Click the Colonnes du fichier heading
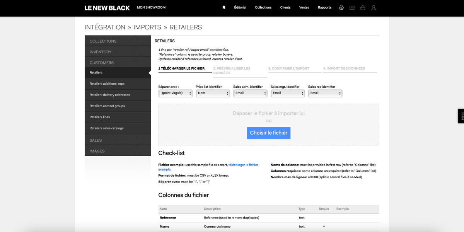464x232 pixels. 184,195
